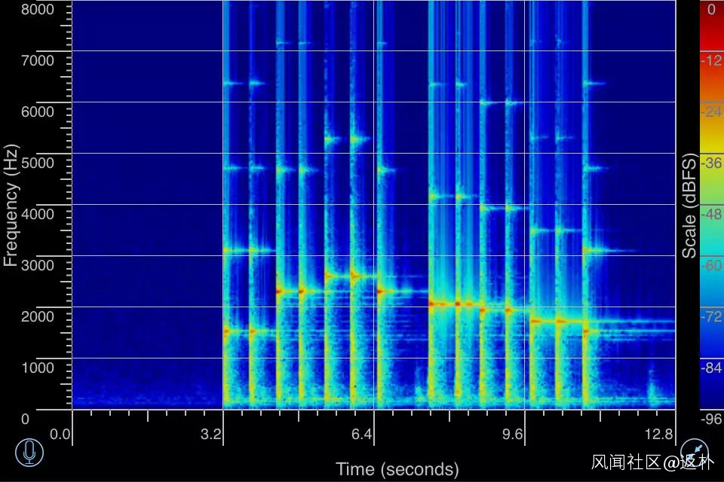Select the 3000 frequency axis label
The height and width of the screenshot is (482, 724).
pos(38,265)
